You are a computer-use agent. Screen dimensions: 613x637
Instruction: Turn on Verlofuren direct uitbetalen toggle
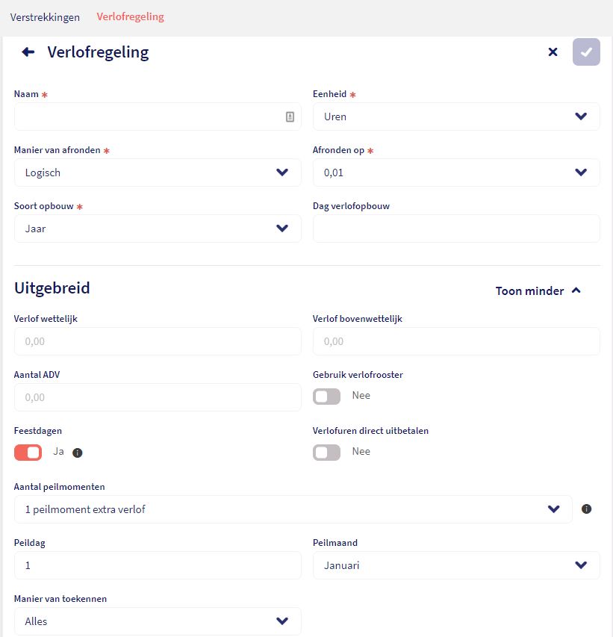[326, 453]
